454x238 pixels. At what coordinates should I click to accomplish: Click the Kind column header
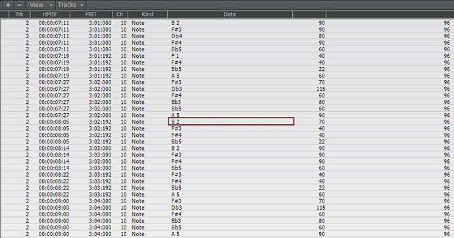point(147,14)
